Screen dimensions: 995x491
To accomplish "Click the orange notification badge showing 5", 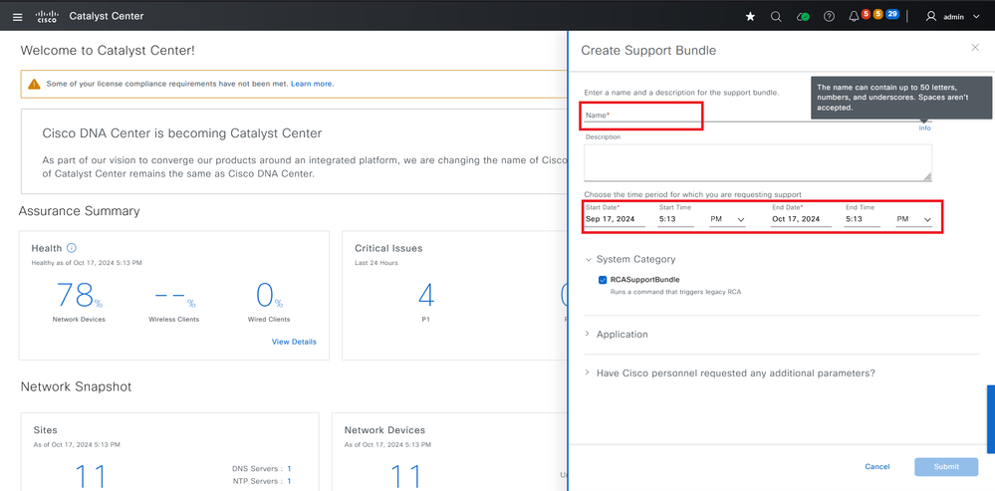I will 878,14.
